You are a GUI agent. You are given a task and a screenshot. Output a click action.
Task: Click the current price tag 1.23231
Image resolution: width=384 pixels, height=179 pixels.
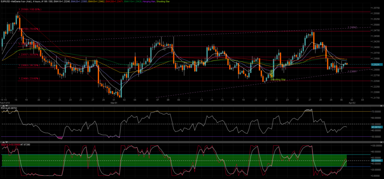pos(376,65)
